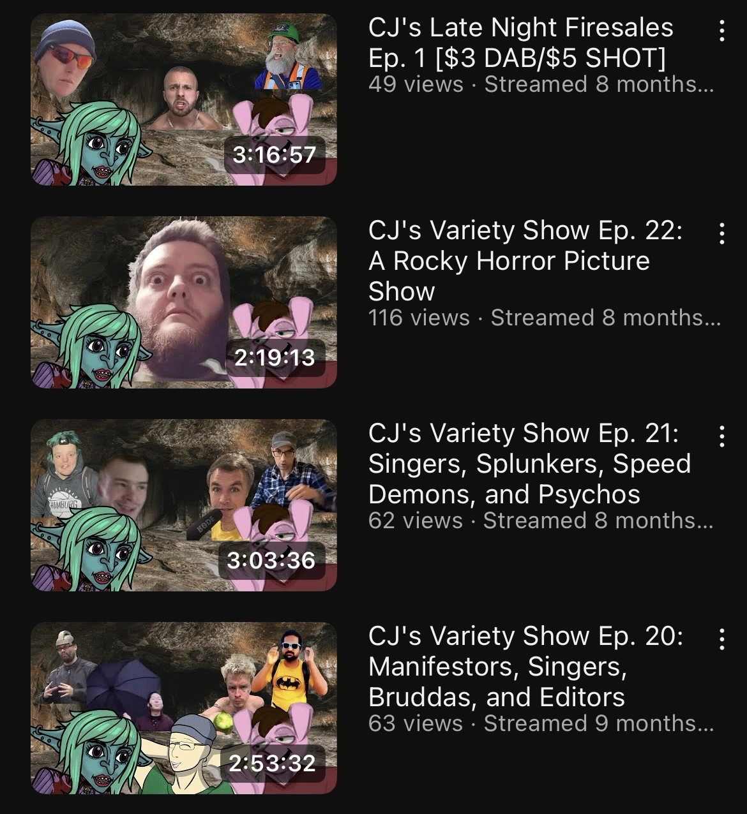The image size is (747, 814).
Task: Open options menu for Late Night Firesales Ep. 1
Action: pyautogui.click(x=721, y=30)
